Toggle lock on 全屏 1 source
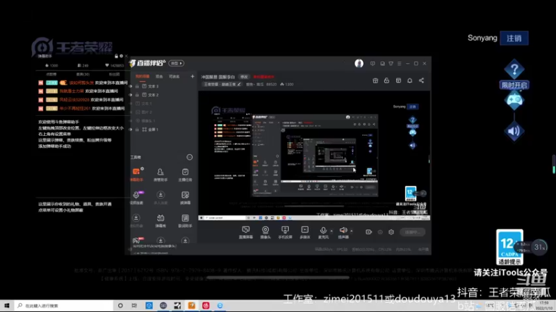This screenshot has width=556, height=312. (x=137, y=130)
